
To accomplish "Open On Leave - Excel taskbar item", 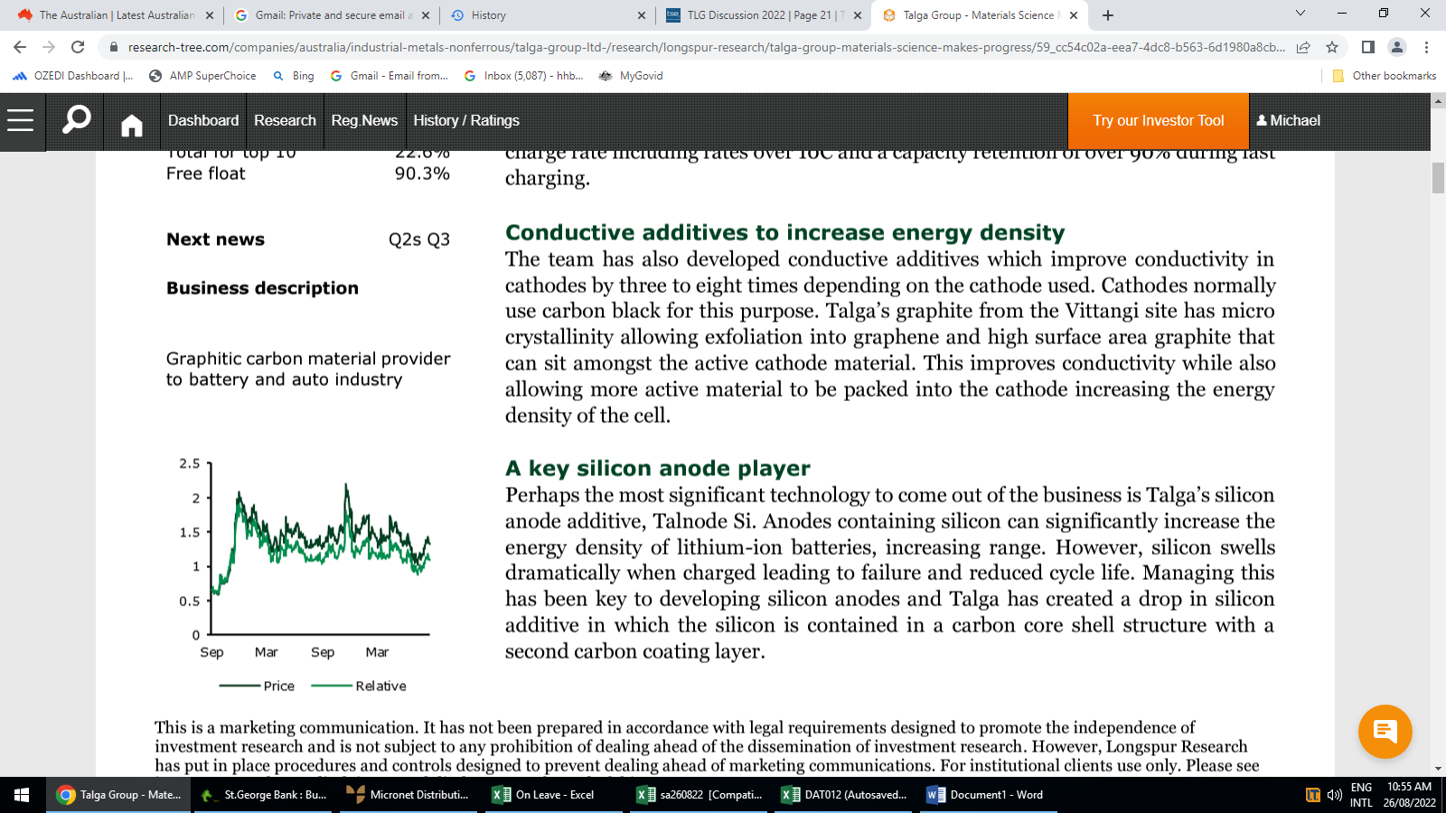I will [x=553, y=795].
